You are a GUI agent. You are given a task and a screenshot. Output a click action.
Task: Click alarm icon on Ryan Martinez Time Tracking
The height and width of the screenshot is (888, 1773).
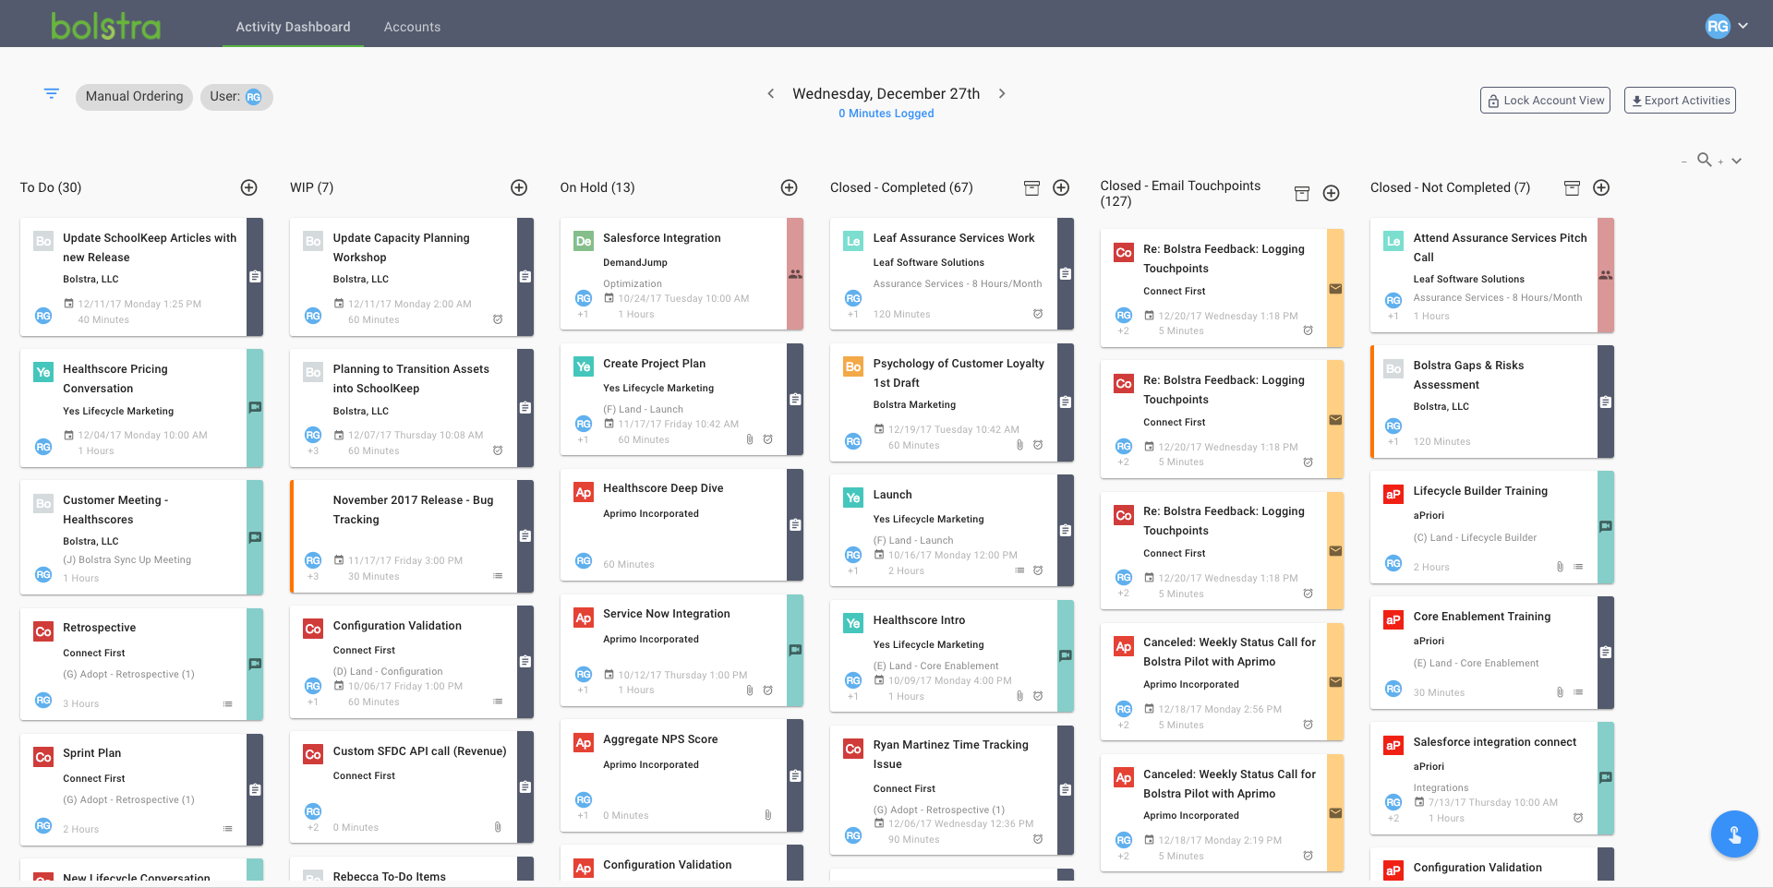tap(1038, 839)
